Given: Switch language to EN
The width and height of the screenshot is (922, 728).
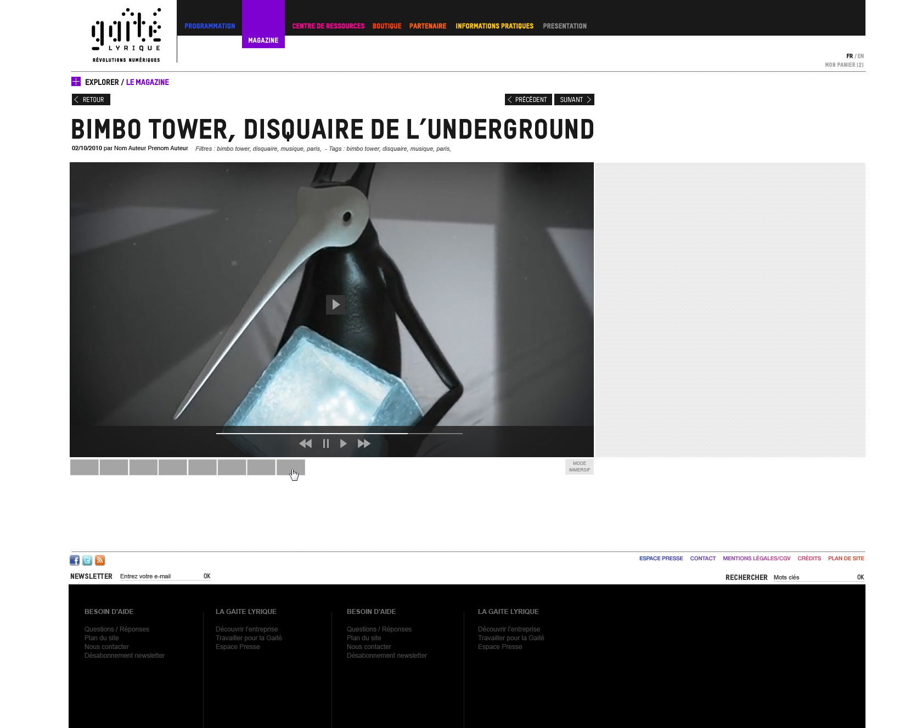Looking at the screenshot, I should [x=861, y=56].
